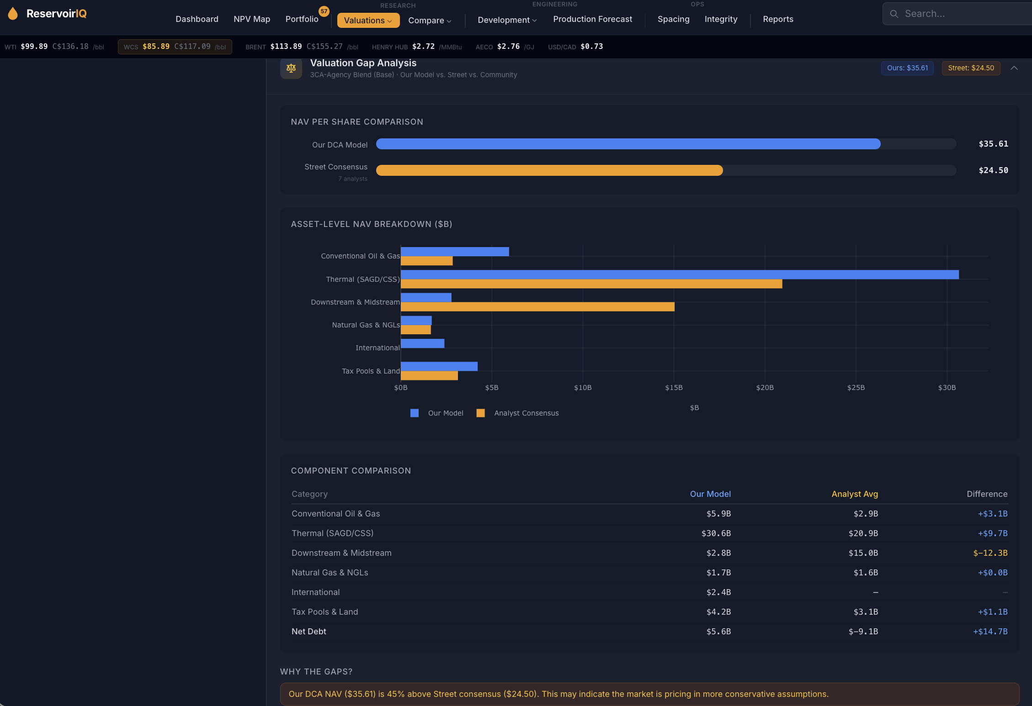This screenshot has width=1032, height=706.
Task: Click the $15.0B analyst average value
Action: coord(863,553)
